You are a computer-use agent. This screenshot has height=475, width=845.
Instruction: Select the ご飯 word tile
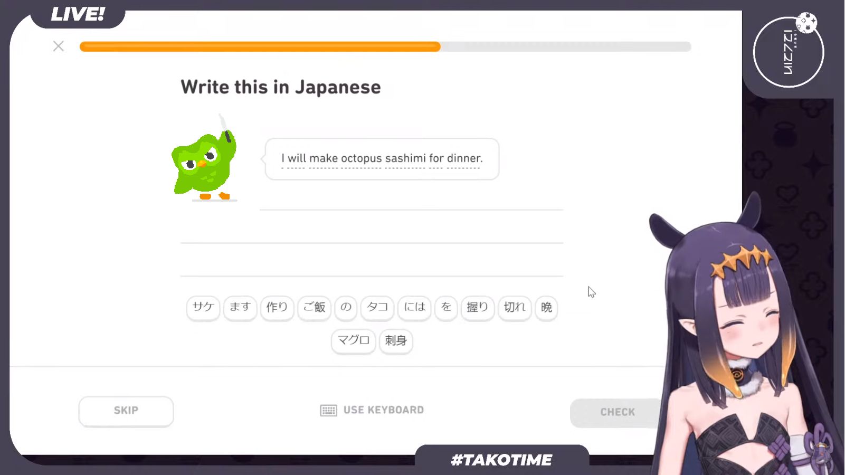314,308
